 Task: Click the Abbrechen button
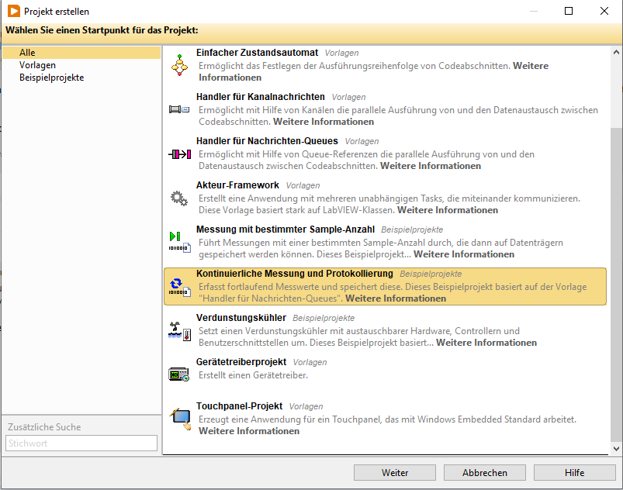pyautogui.click(x=485, y=472)
